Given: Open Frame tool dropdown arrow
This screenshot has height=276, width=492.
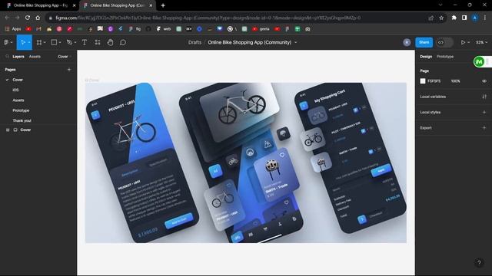Looking at the screenshot, I should [x=45, y=43].
